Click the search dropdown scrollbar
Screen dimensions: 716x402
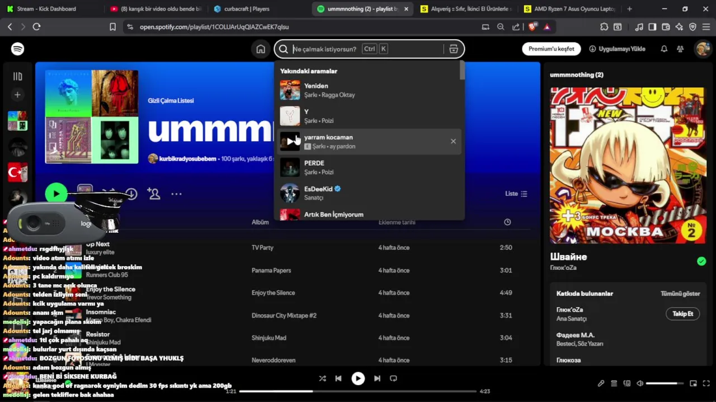[x=462, y=70]
